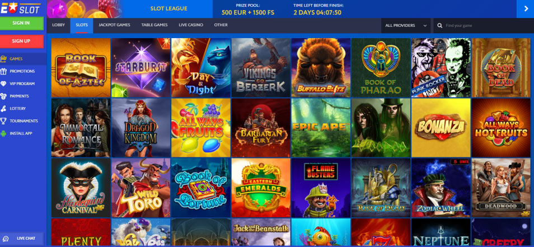Focus the Find your game field
The image size is (534, 247).
[x=484, y=26]
